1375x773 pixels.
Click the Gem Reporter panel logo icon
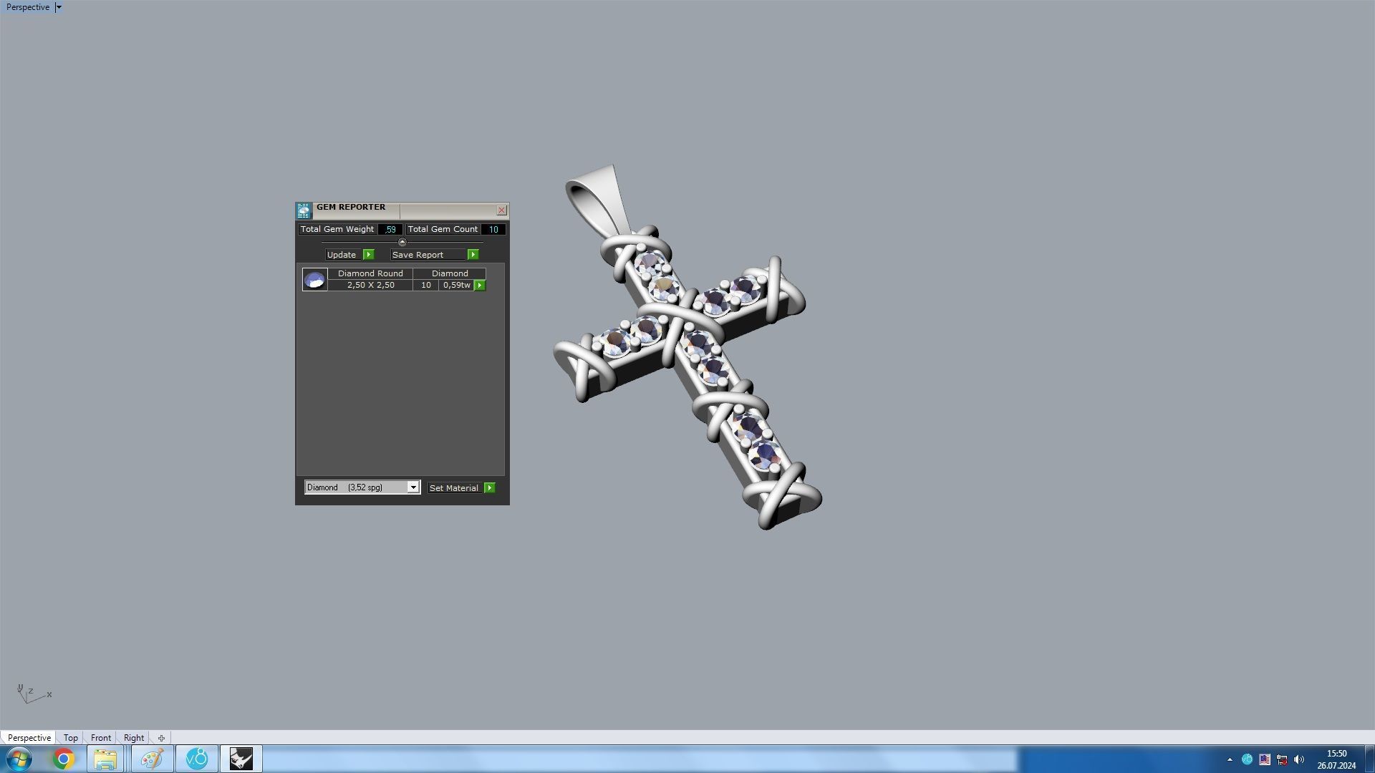point(304,210)
